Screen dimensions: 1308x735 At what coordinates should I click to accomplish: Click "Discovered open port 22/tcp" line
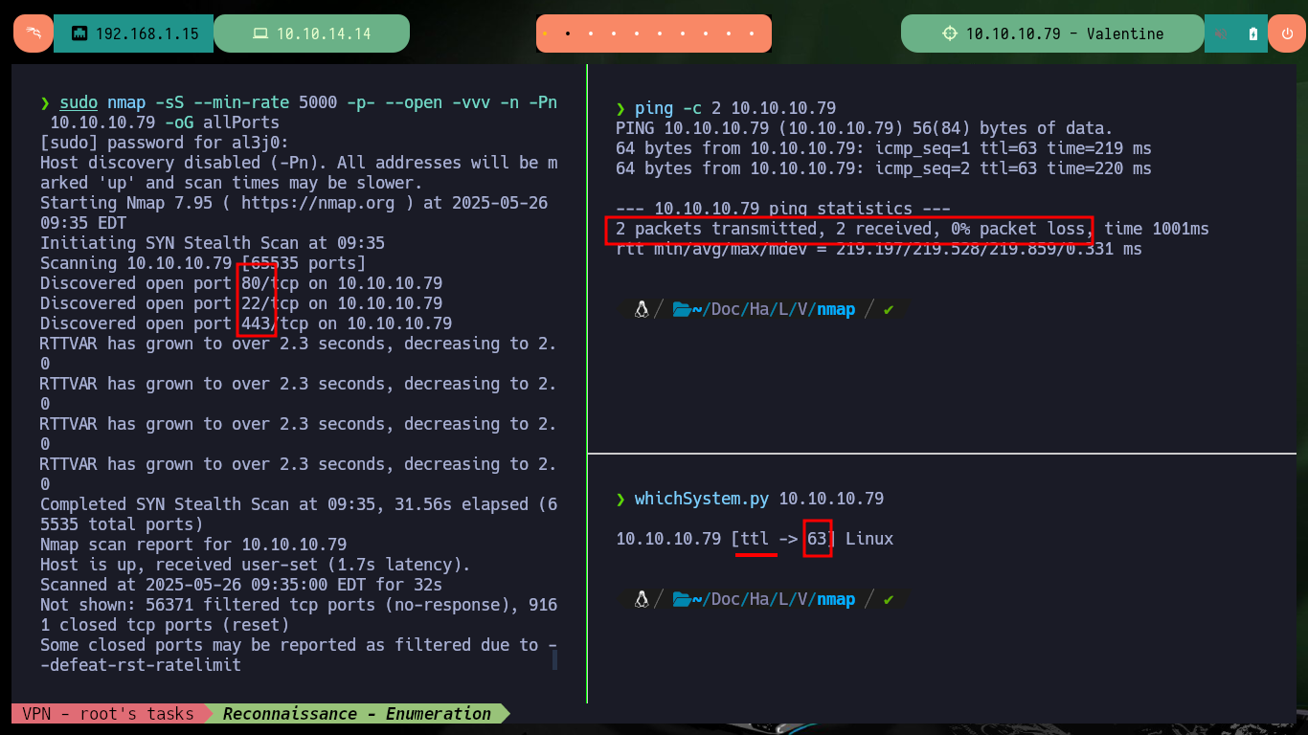241,303
